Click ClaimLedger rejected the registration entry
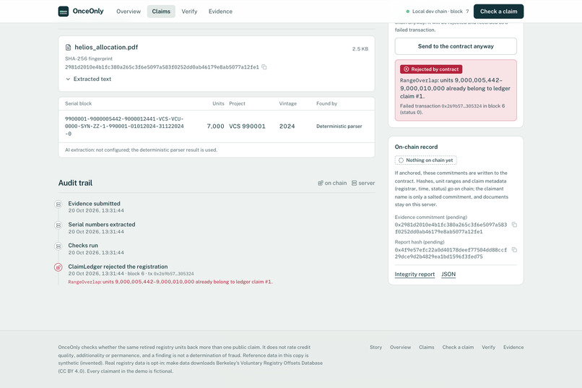 tap(170, 274)
